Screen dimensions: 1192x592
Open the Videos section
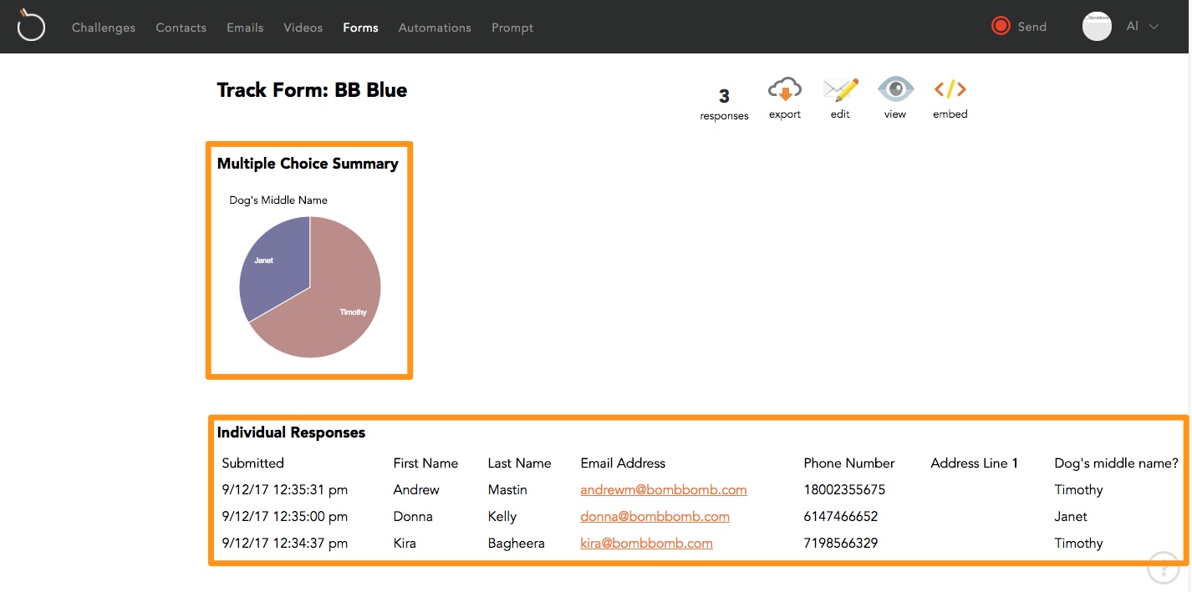coord(303,28)
